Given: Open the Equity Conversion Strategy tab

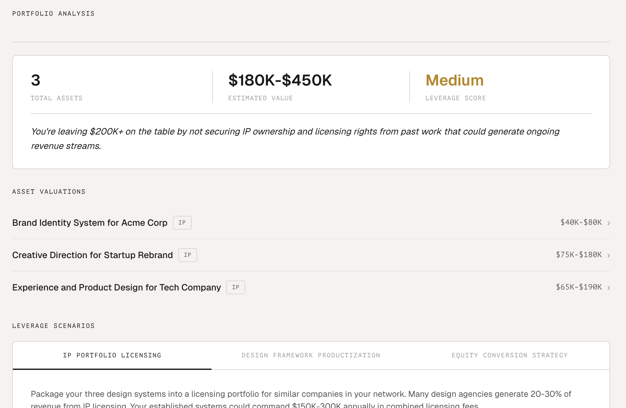Looking at the screenshot, I should (510, 355).
